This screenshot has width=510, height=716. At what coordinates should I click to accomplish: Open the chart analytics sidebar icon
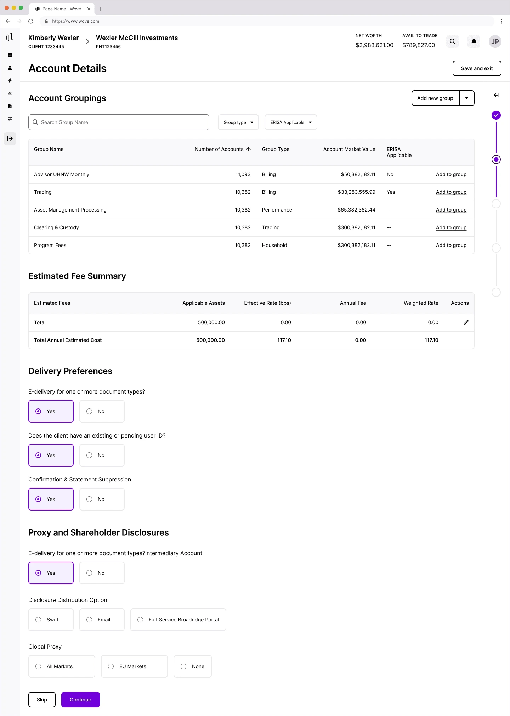[10, 93]
